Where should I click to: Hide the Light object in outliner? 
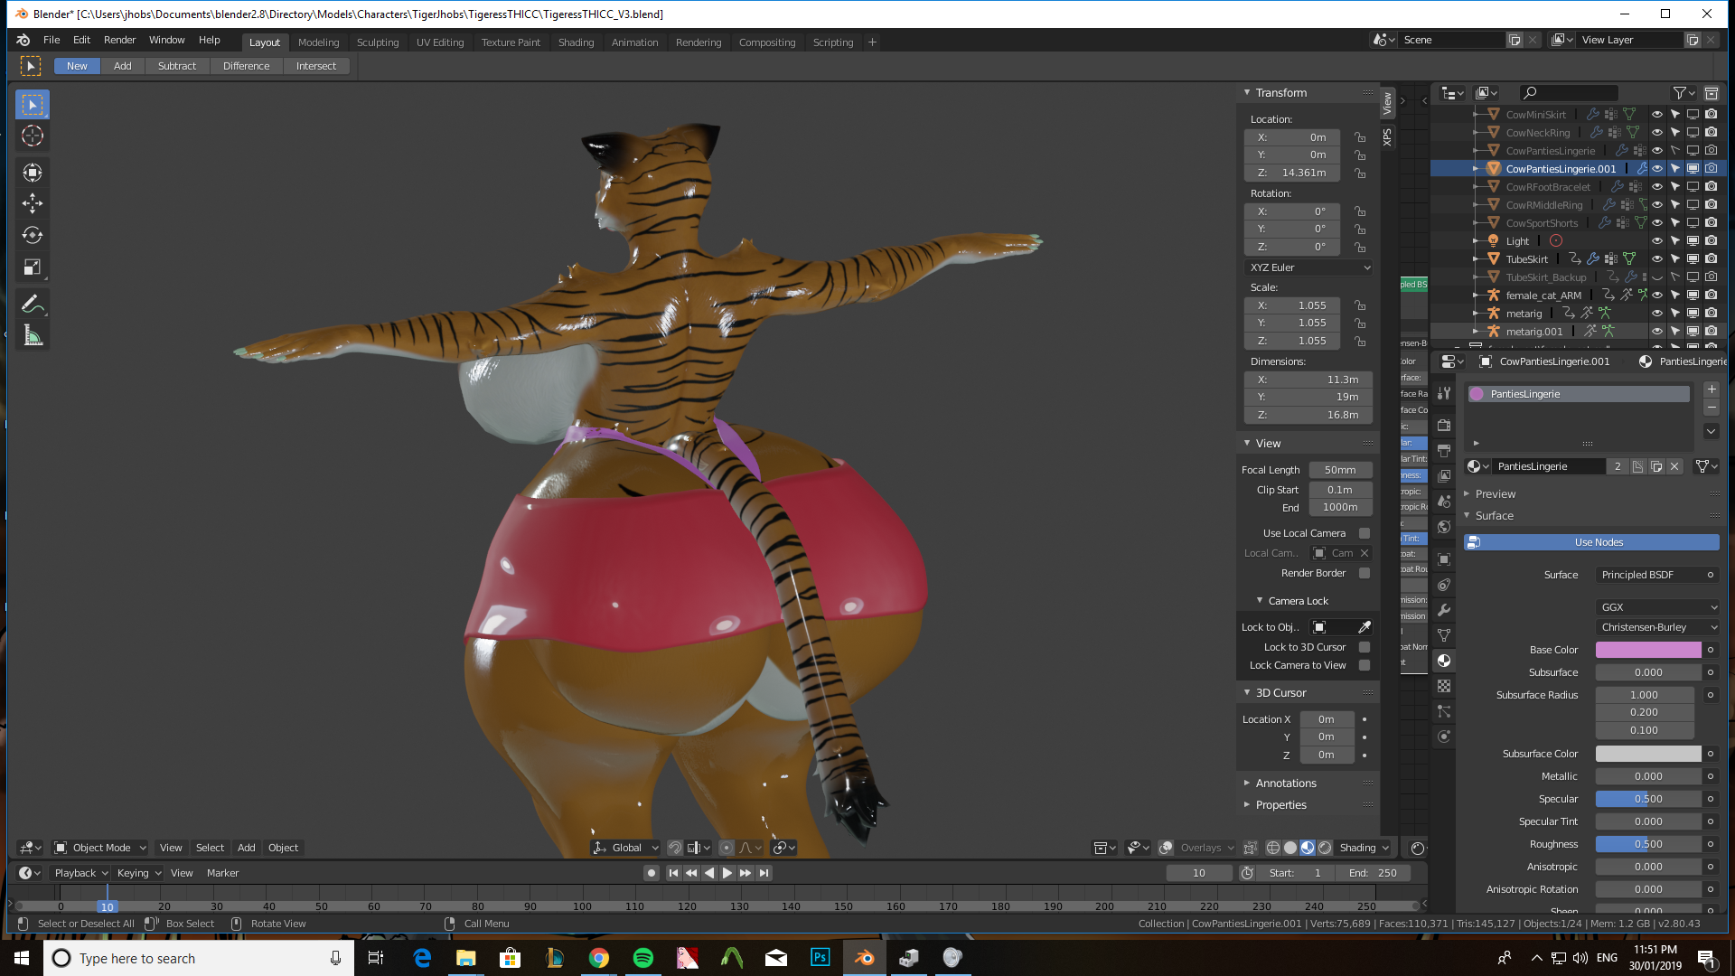(1656, 241)
